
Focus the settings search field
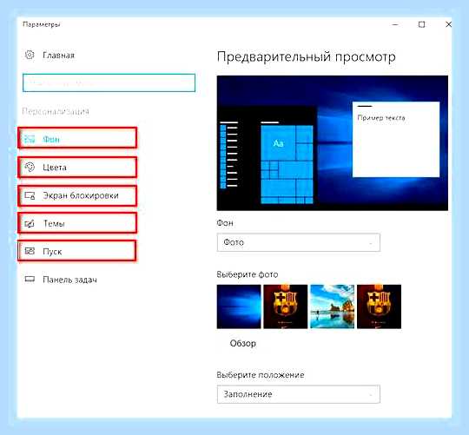click(109, 82)
